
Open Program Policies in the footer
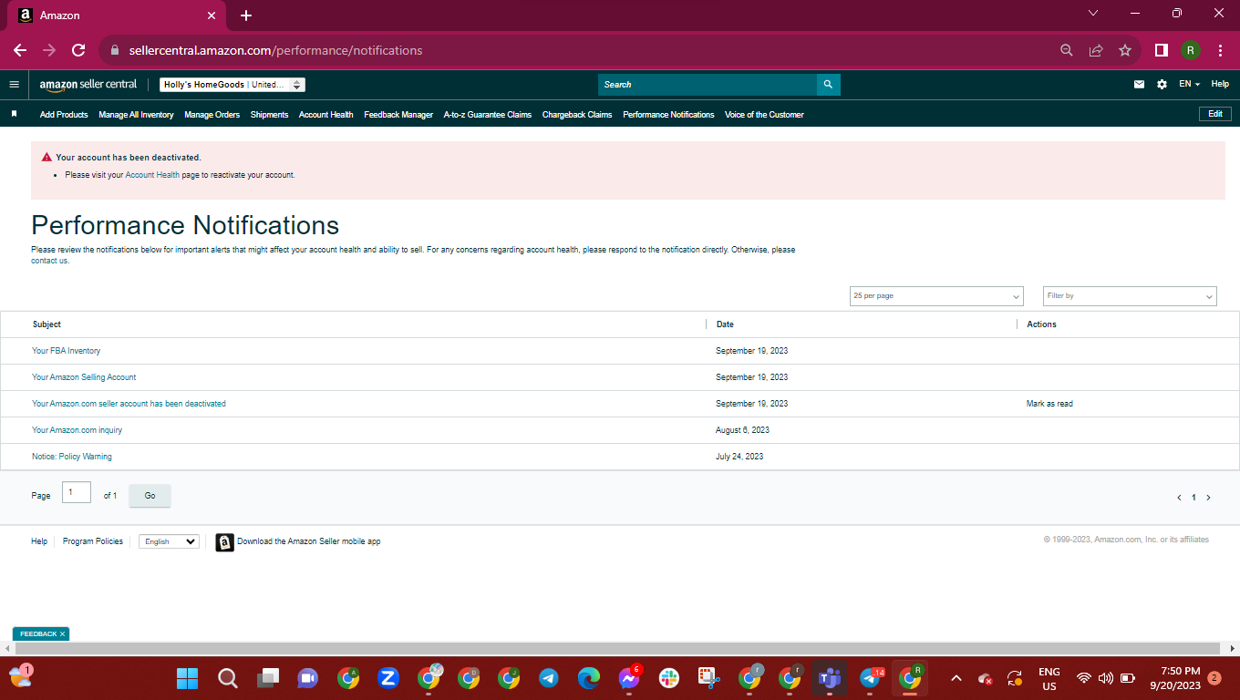(93, 541)
